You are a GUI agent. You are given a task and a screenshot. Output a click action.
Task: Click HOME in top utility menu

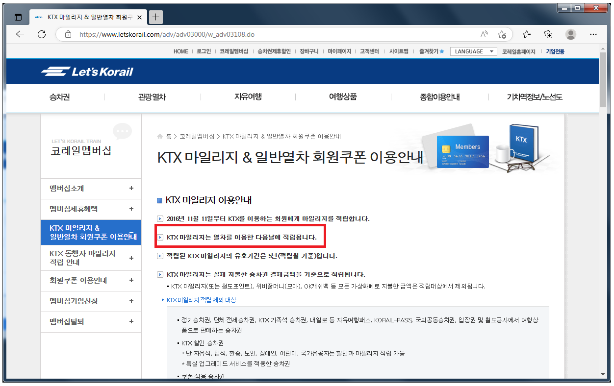(181, 51)
